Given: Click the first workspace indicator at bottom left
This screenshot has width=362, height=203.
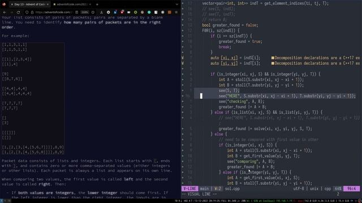Looking at the screenshot, I should tap(2, 201).
